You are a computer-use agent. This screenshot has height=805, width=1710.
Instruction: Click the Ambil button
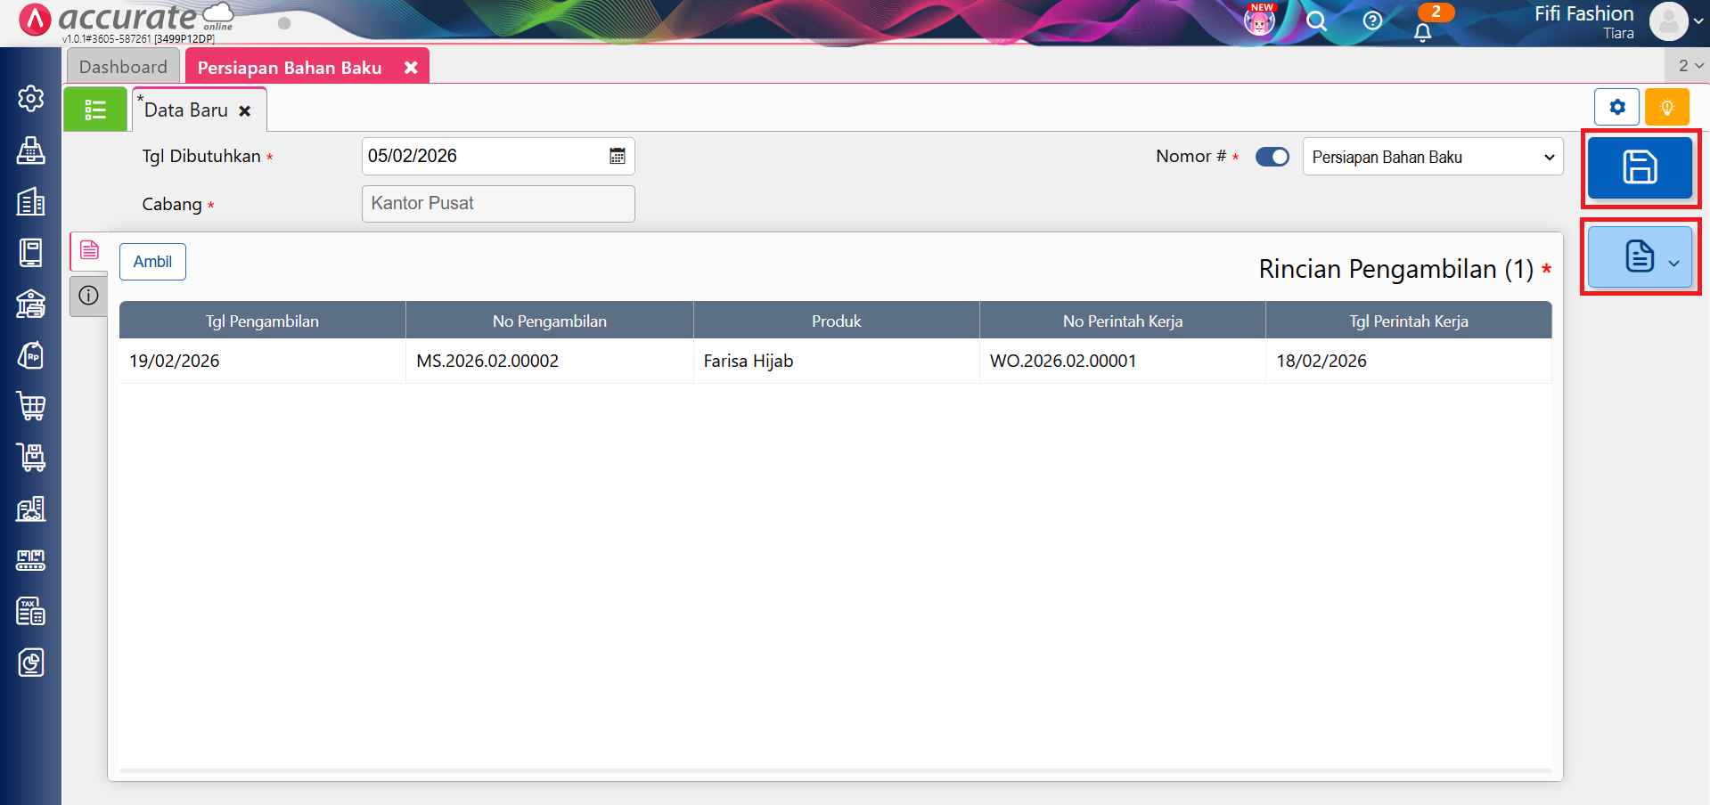[152, 262]
